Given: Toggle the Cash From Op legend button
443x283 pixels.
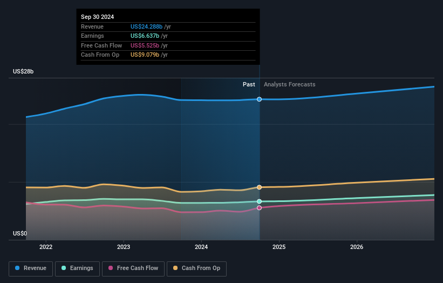Looking at the screenshot, I should point(196,268).
